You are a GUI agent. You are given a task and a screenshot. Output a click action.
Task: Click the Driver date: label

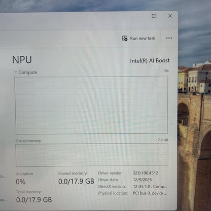coord(109,180)
